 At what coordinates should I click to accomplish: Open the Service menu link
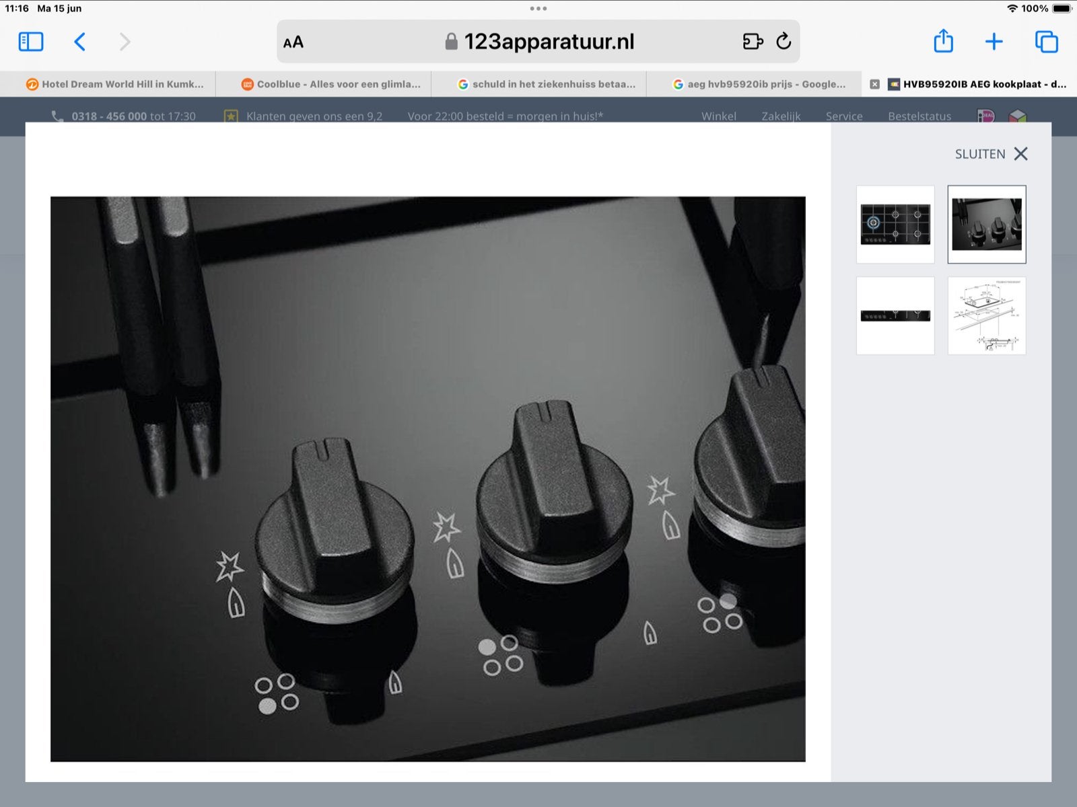[844, 116]
